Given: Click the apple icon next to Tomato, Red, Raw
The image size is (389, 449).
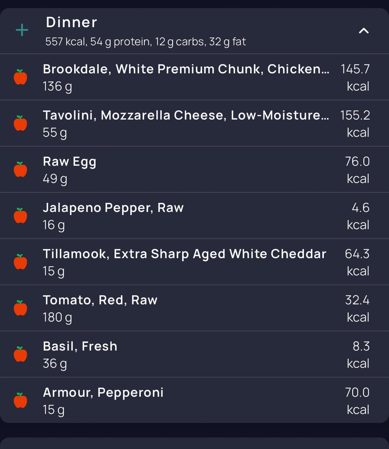Looking at the screenshot, I should click(x=21, y=308).
